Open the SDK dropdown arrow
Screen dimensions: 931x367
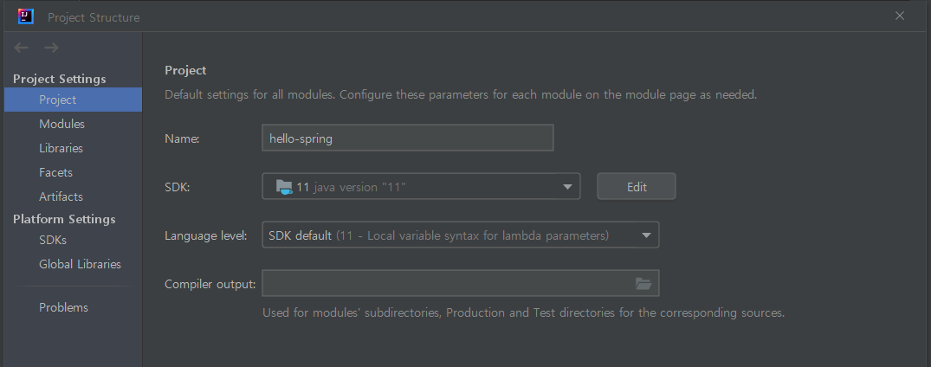(x=567, y=187)
